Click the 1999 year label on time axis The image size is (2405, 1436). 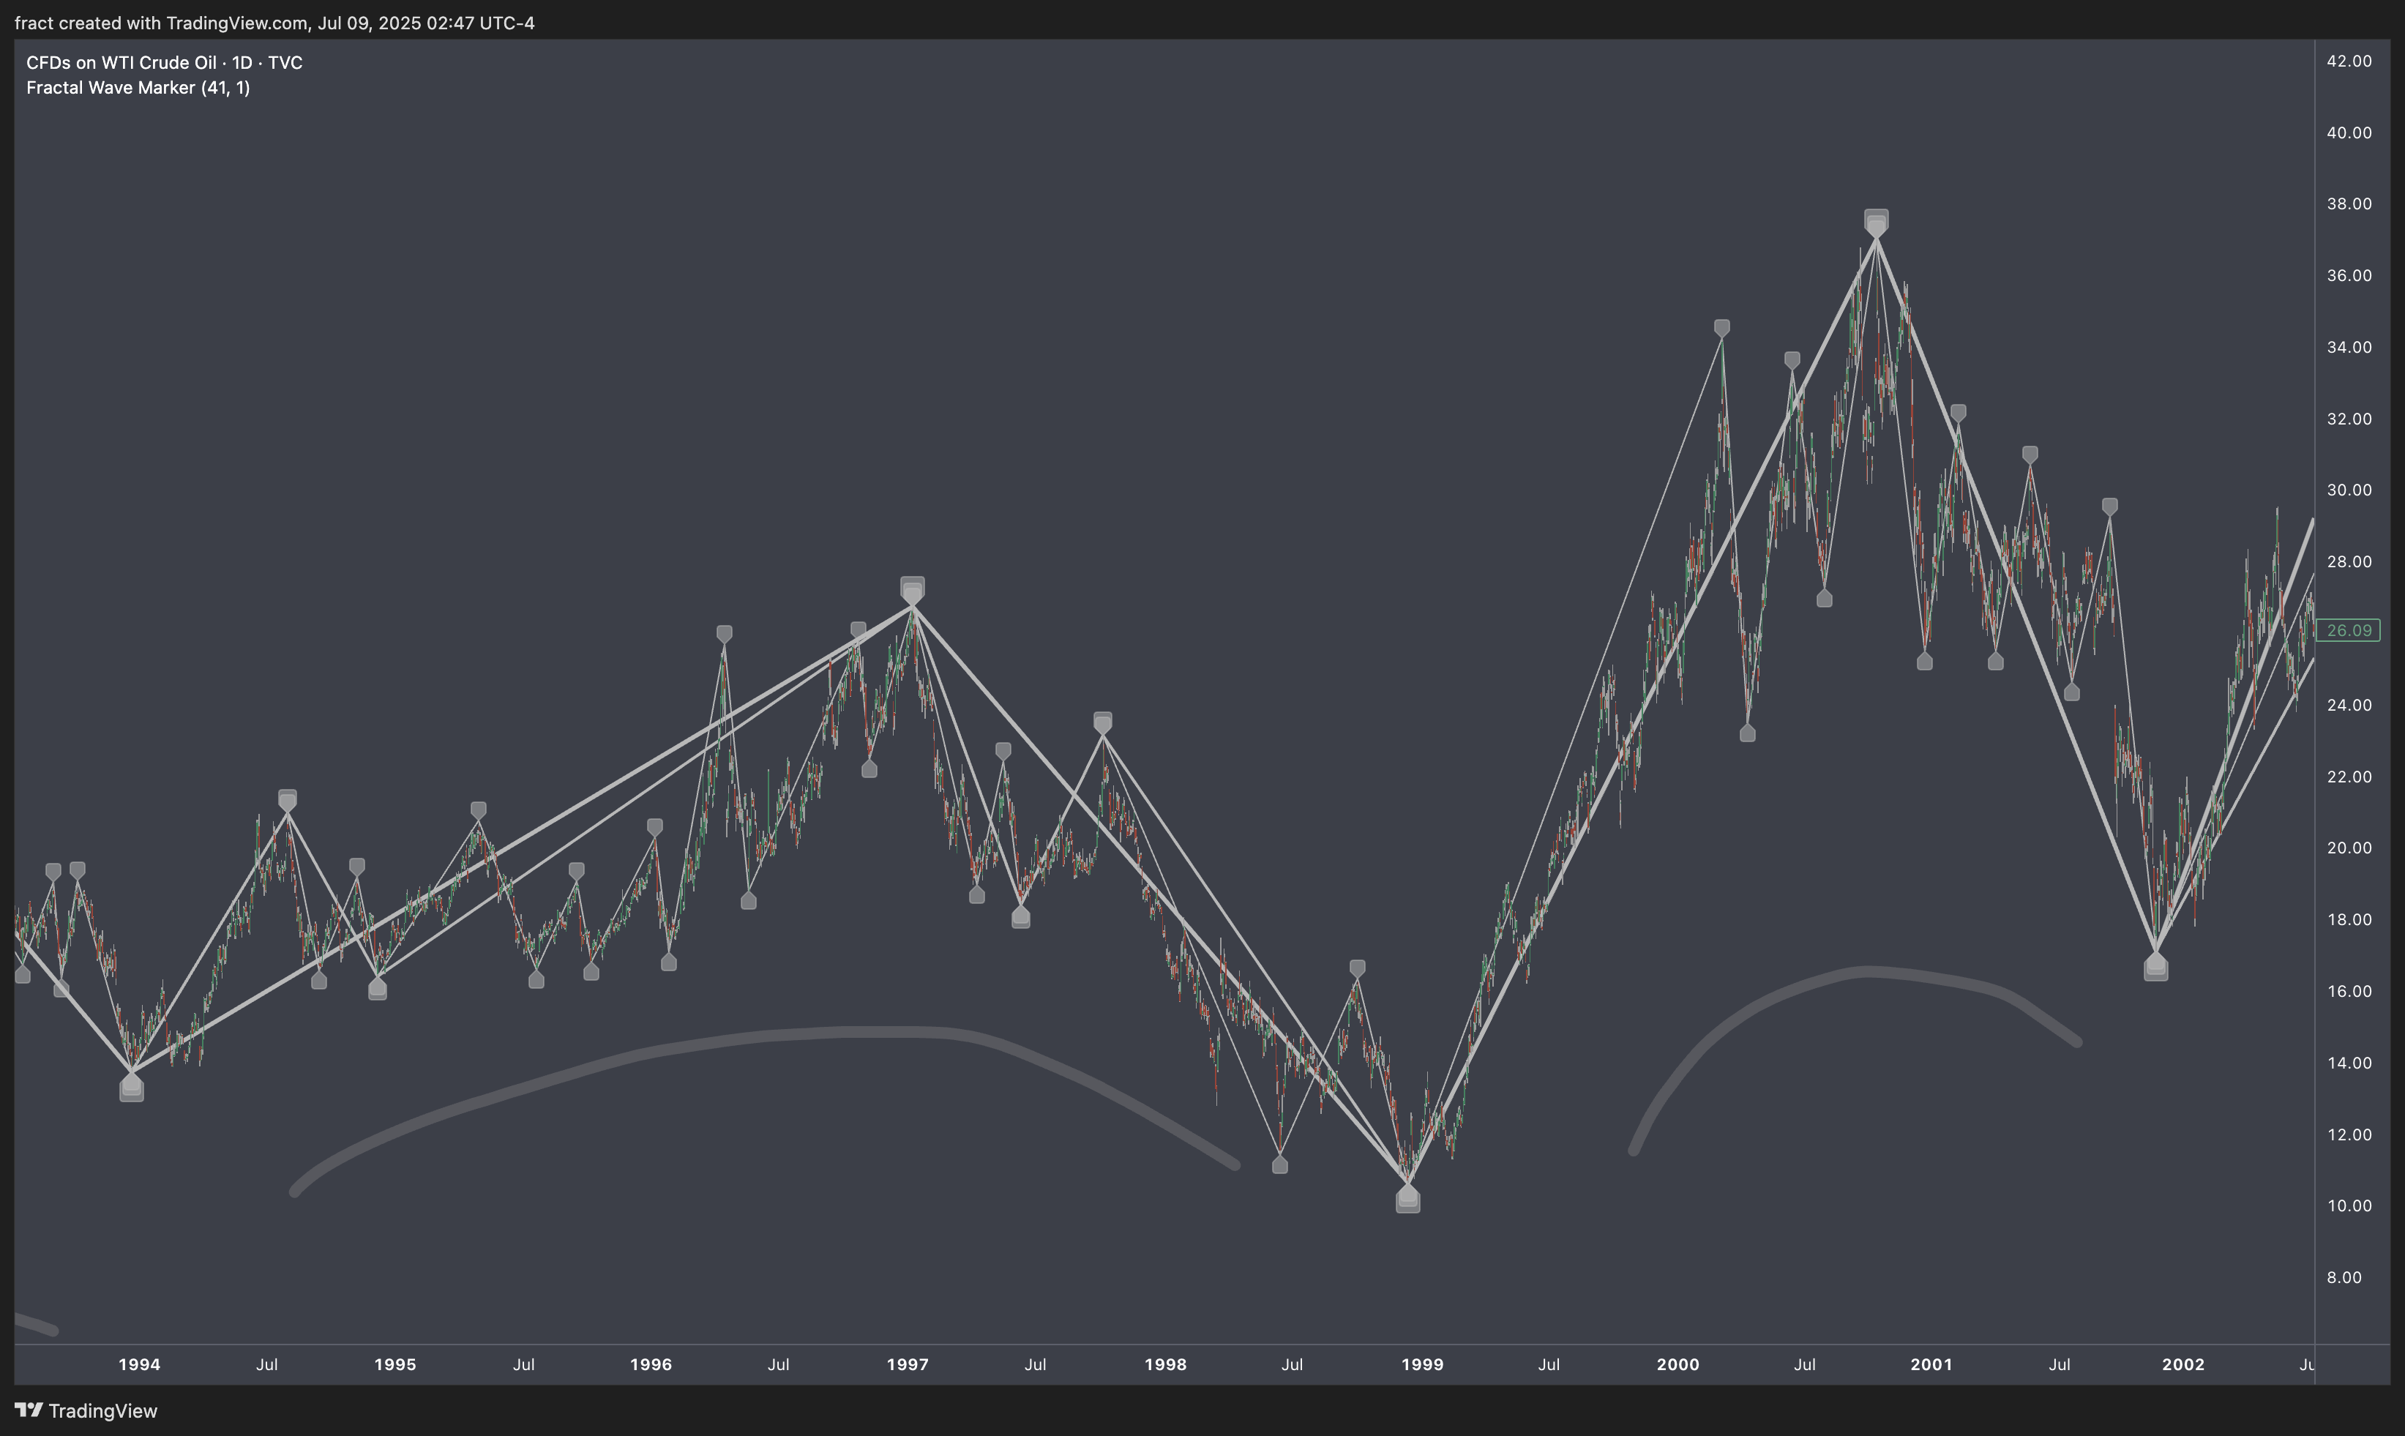pyautogui.click(x=1422, y=1364)
